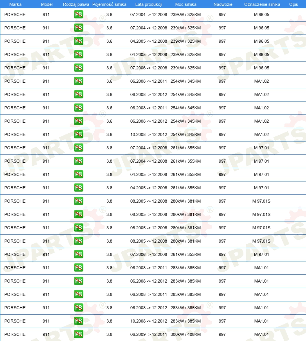Click fuel icon in 3.6 row dated 07.2006
This screenshot has height=341, width=306.
click(78, 68)
